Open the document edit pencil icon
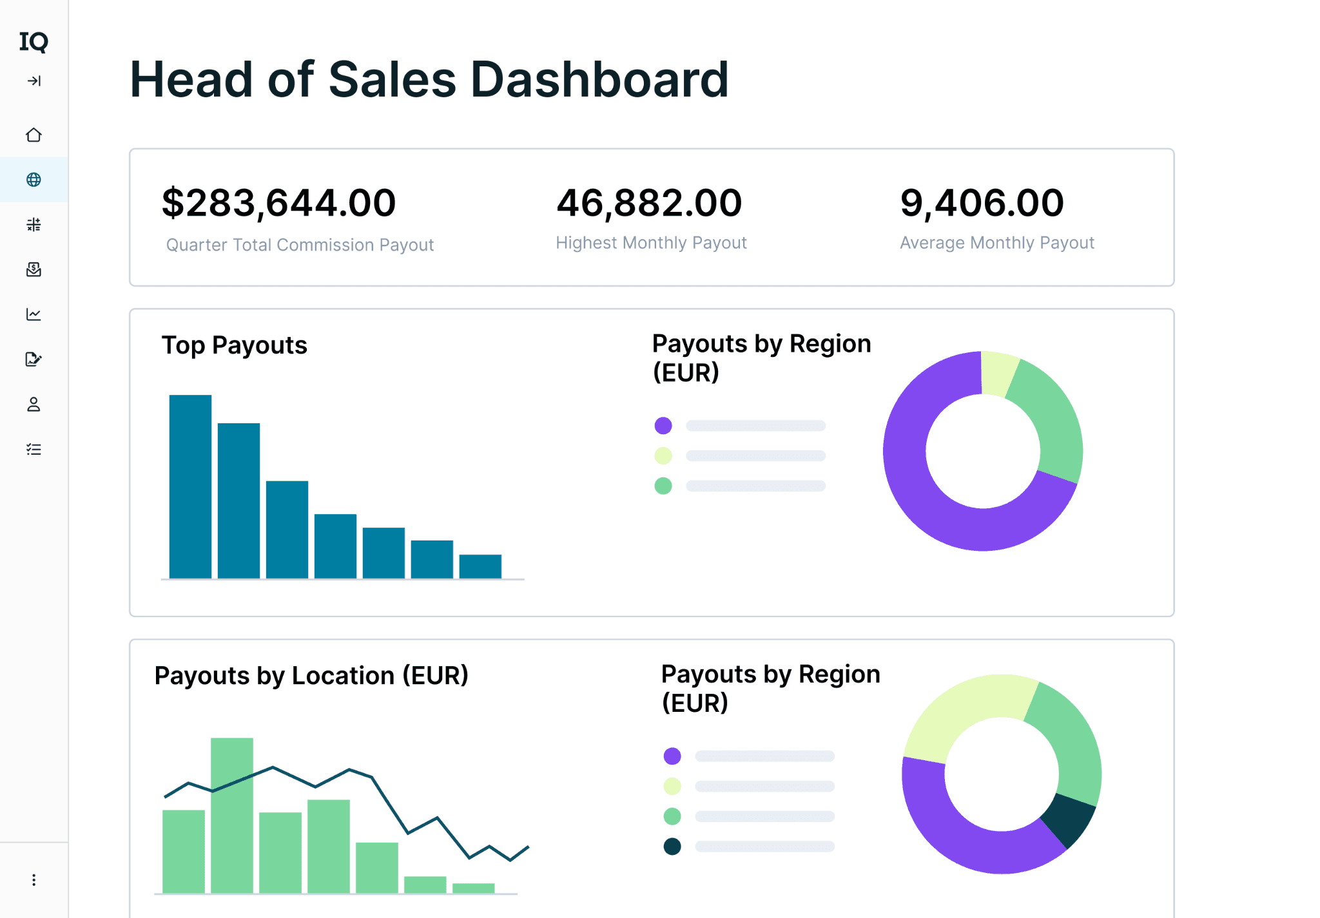 click(34, 359)
